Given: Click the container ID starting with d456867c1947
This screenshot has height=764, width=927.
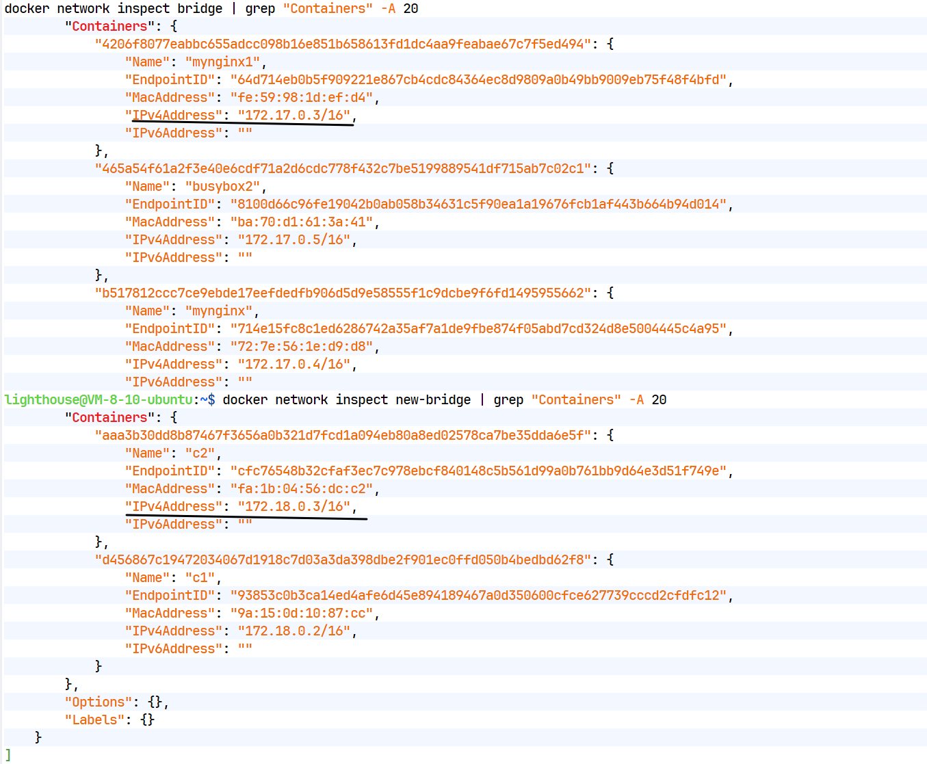Looking at the screenshot, I should [x=343, y=560].
